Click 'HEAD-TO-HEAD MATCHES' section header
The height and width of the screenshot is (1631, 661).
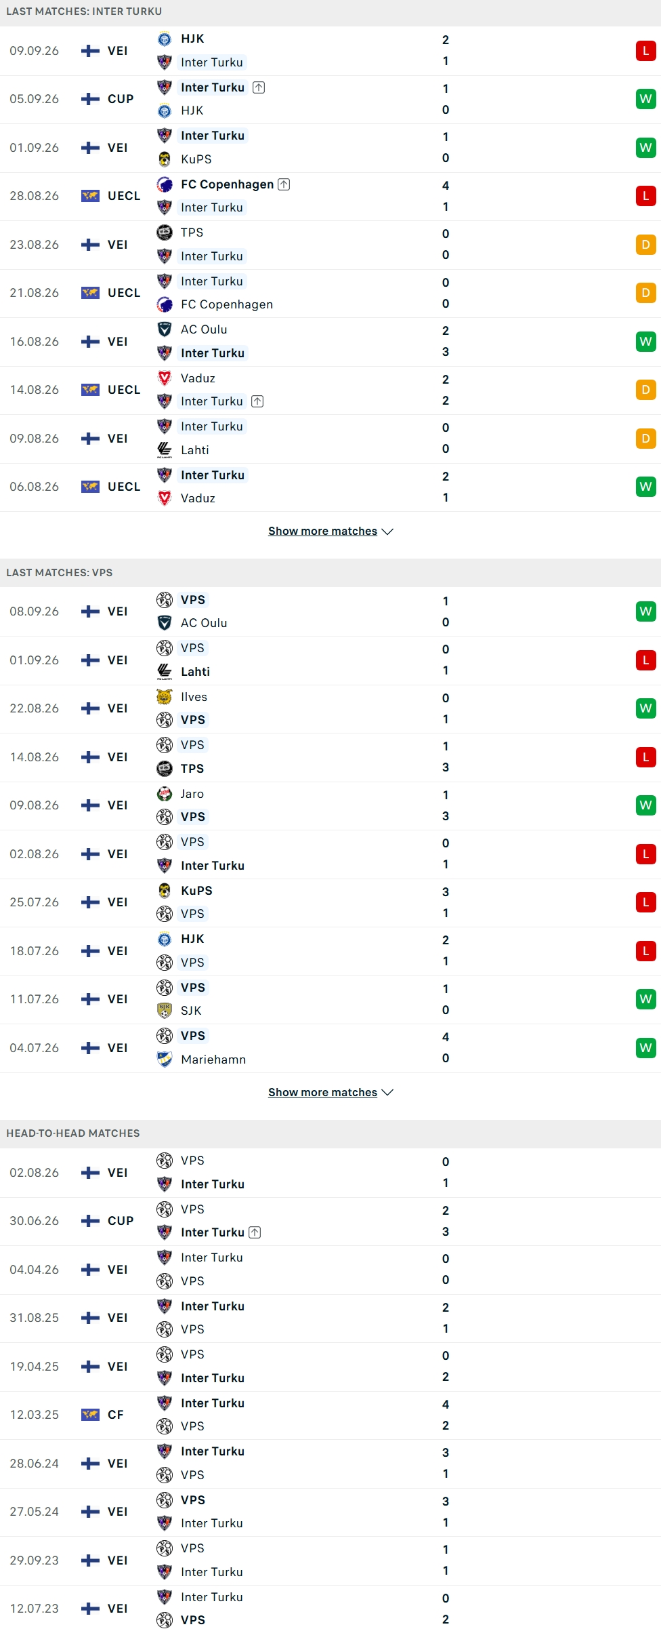tap(73, 1133)
